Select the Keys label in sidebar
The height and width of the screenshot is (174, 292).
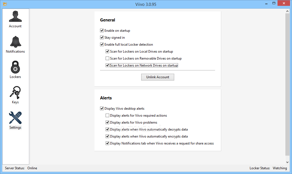click(x=15, y=102)
